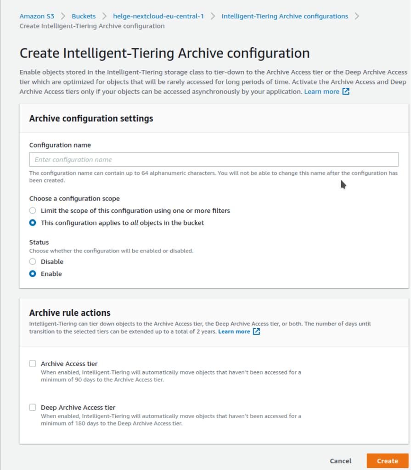This screenshot has height=470, width=411.
Task: Click the external link icon in Archive rule actions
Action: click(x=256, y=331)
